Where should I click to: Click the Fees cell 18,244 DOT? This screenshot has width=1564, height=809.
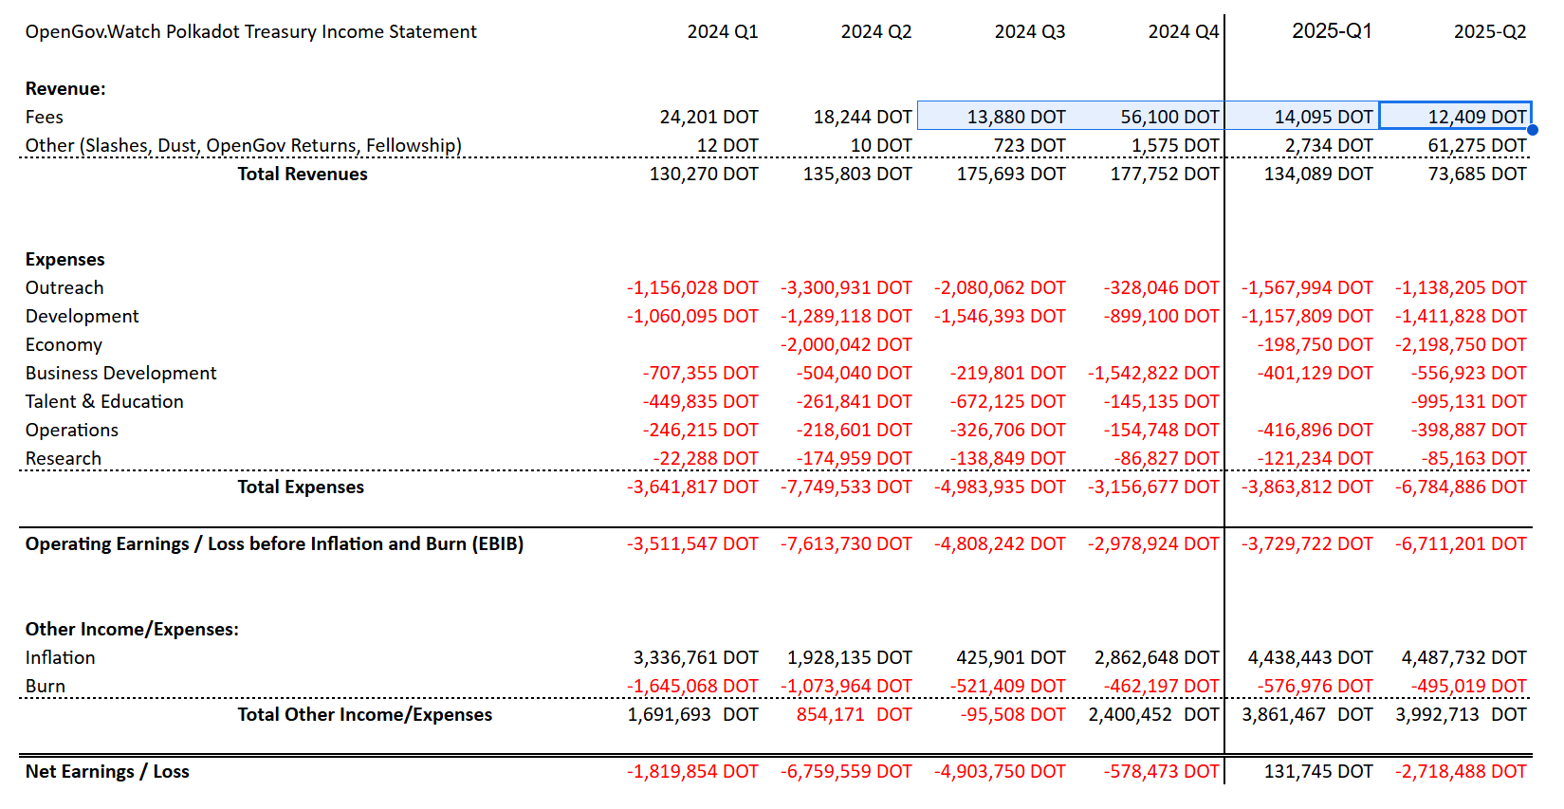tap(863, 117)
